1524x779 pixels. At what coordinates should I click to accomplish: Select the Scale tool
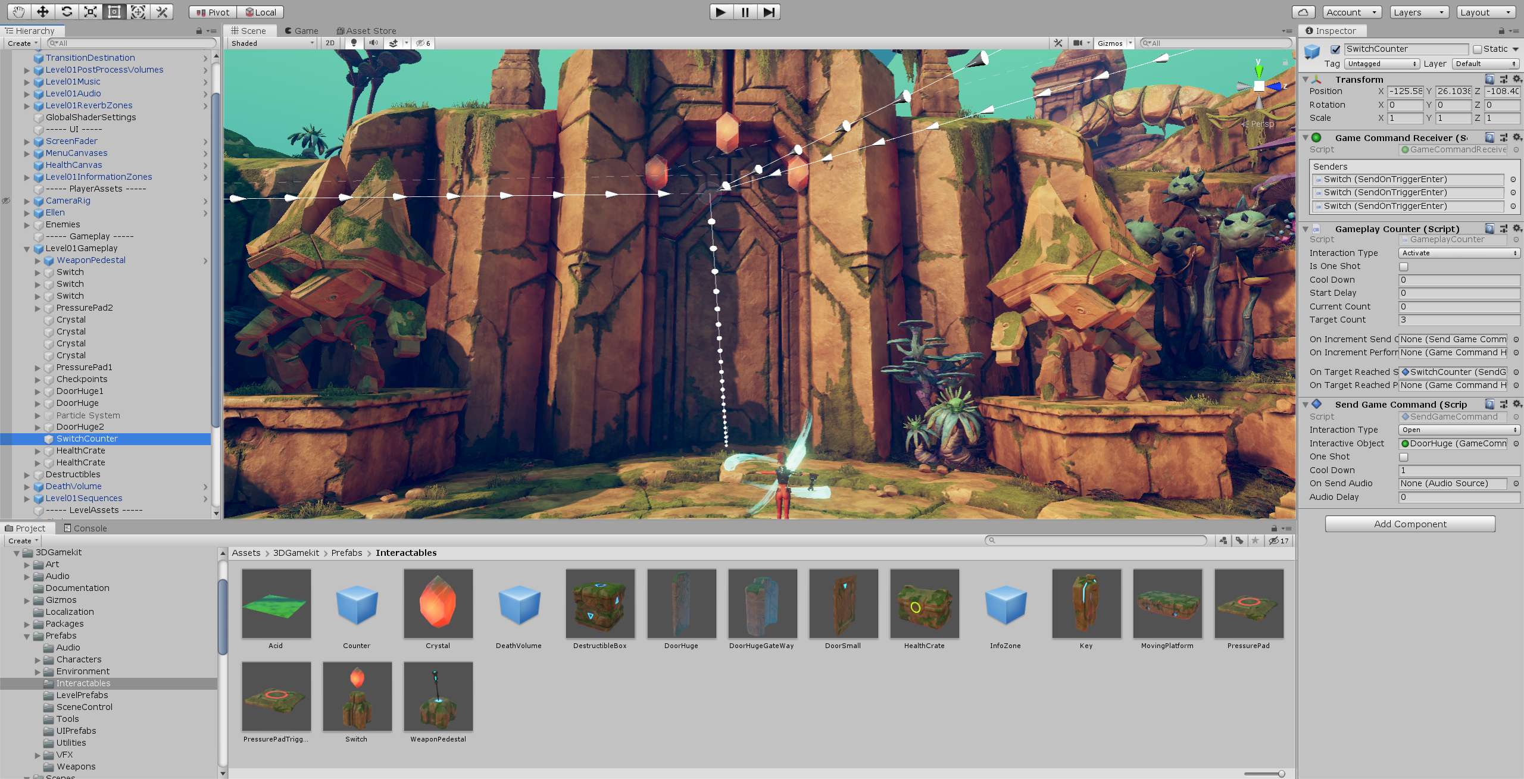pos(90,12)
